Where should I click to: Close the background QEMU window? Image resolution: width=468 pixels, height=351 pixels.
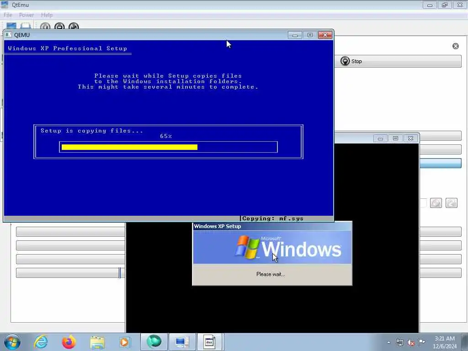tap(411, 138)
